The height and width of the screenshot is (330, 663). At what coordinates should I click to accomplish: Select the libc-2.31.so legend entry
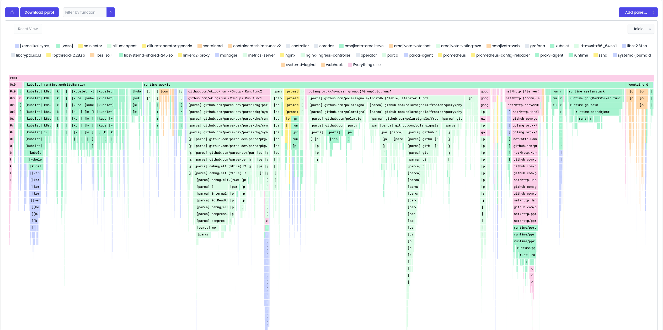(634, 46)
